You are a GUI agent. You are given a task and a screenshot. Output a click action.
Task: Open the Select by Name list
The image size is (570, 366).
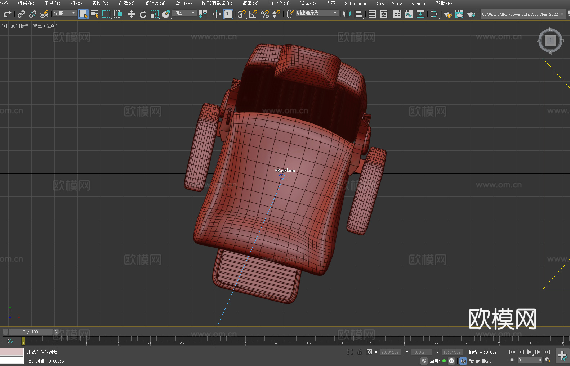point(95,14)
